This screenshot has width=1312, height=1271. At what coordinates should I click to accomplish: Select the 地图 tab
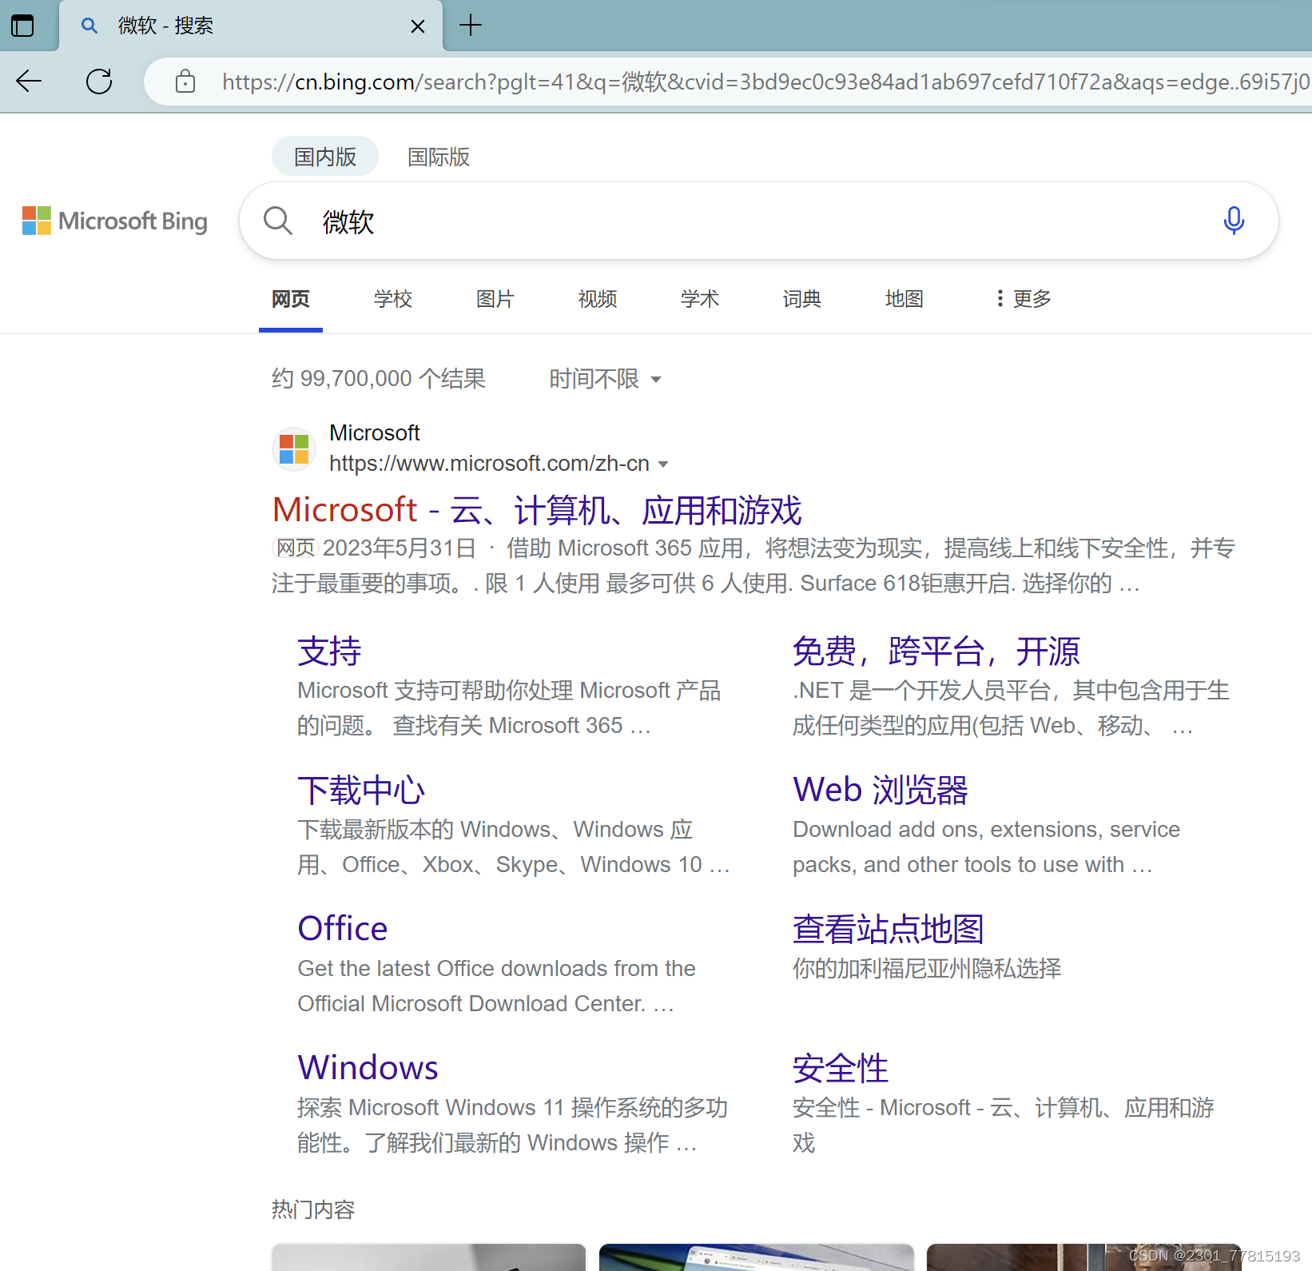pyautogui.click(x=904, y=299)
